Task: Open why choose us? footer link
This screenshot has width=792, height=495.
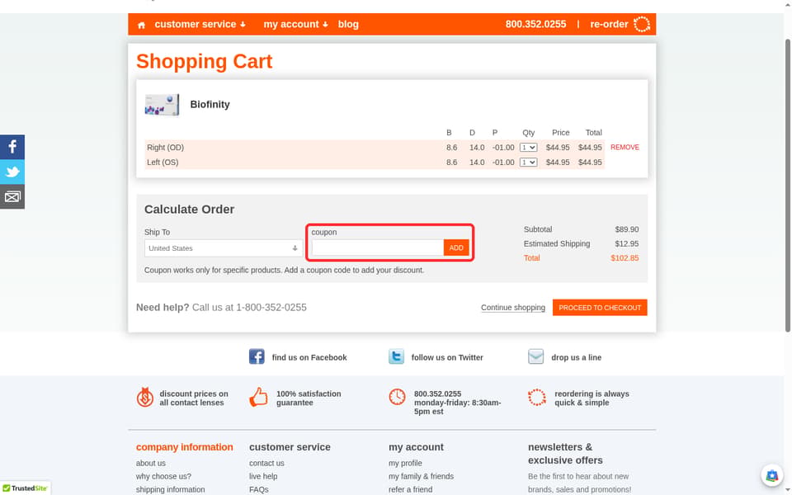Action: 163,476
